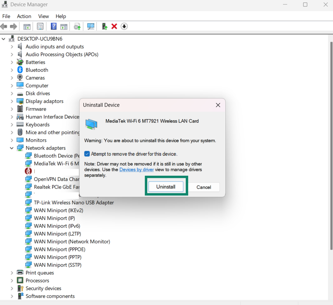Click the red X uninstall device icon
Viewport: 333px width, 305px height.
[x=114, y=26]
